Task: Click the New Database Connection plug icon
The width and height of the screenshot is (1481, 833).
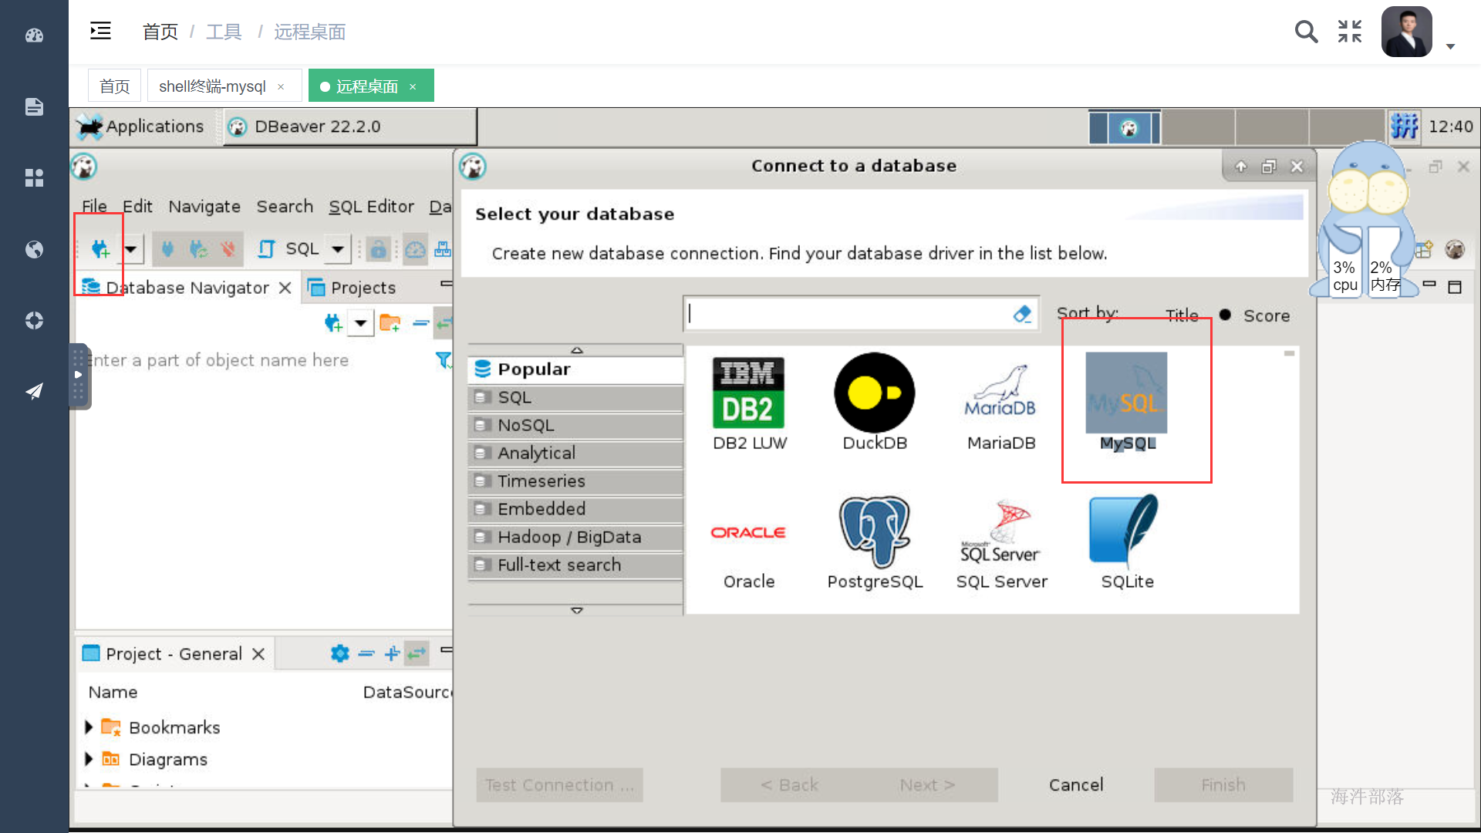Action: click(100, 249)
